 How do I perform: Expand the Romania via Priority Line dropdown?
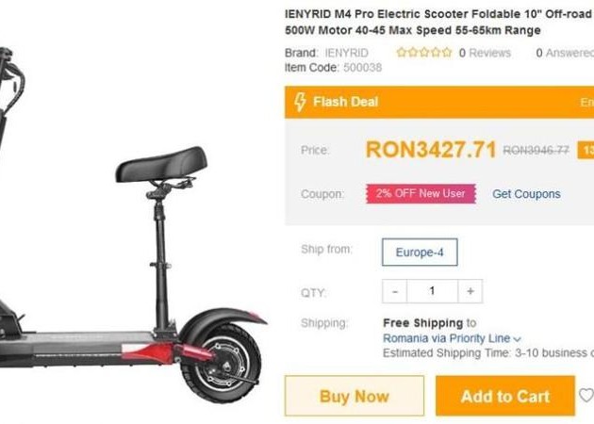tap(452, 338)
